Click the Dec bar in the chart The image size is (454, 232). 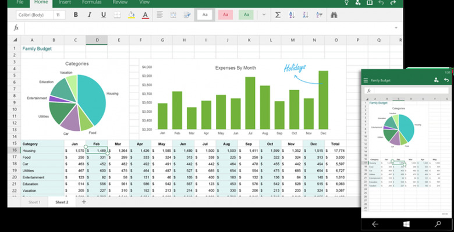pyautogui.click(x=323, y=100)
